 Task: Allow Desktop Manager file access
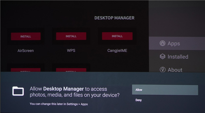(x=165, y=90)
